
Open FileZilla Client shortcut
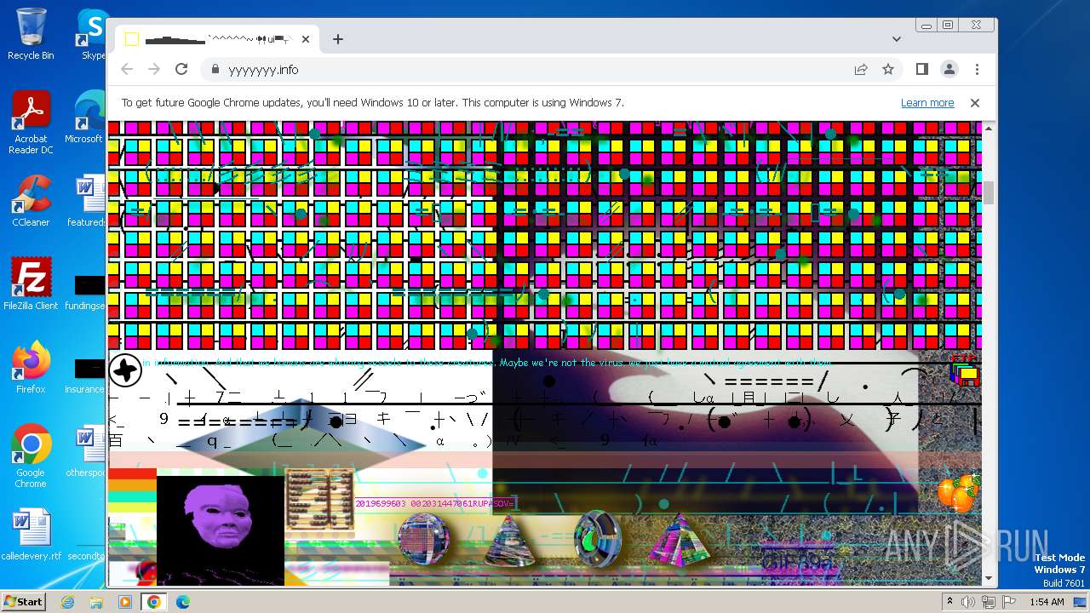point(31,284)
